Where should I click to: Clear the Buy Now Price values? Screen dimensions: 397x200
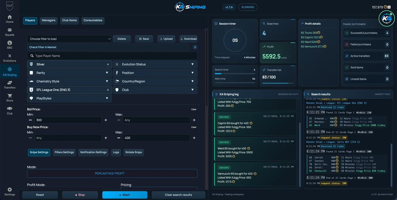[x=194, y=127]
